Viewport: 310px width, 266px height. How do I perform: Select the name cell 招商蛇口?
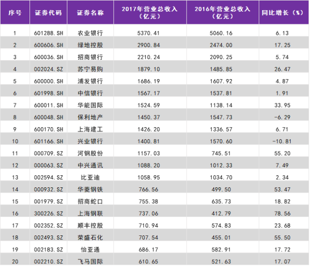pyautogui.click(x=91, y=201)
